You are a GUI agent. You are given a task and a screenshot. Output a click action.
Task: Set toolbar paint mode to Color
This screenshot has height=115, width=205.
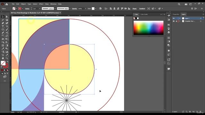(x=2, y=70)
